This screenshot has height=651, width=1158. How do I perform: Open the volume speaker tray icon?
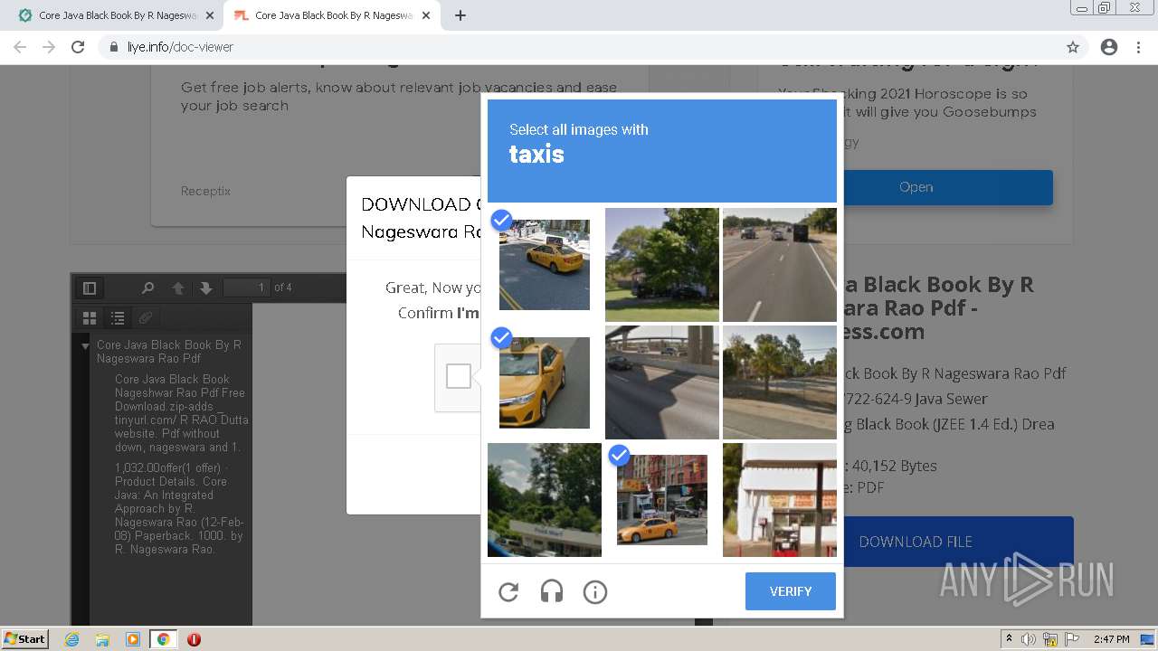click(x=1029, y=639)
